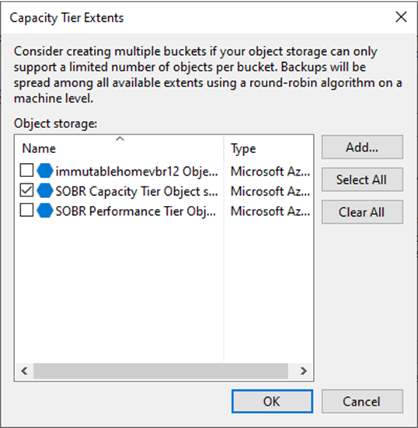
Task: Select the SOBR Performance Tier row's Microsoft Azure type
Action: 270,211
